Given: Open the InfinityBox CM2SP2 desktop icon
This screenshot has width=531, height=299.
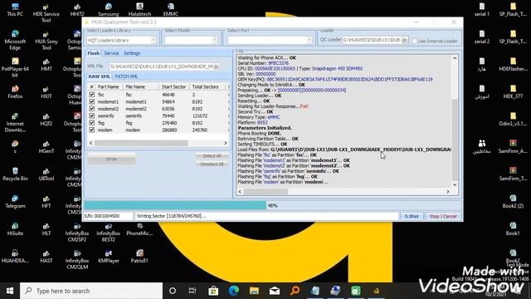Looking at the screenshot, I should (x=77, y=233).
